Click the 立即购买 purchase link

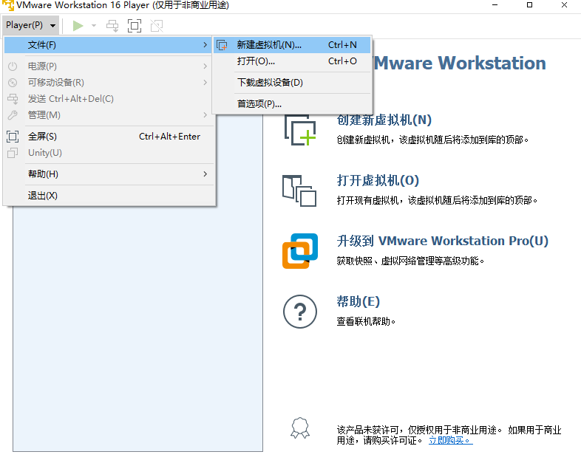point(450,440)
